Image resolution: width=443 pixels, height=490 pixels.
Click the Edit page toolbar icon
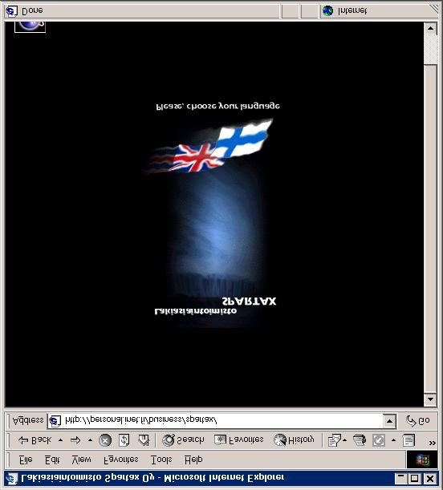pos(379,440)
